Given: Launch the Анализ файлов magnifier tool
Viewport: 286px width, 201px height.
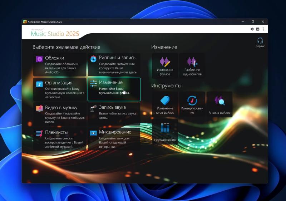Looking at the screenshot, I should pos(220,104).
